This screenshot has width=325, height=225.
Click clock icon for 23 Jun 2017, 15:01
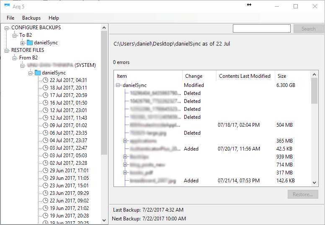click(45, 185)
